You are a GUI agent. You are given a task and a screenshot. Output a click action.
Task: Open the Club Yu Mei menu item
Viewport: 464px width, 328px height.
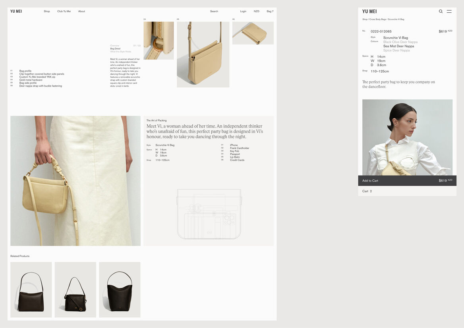pyautogui.click(x=64, y=12)
